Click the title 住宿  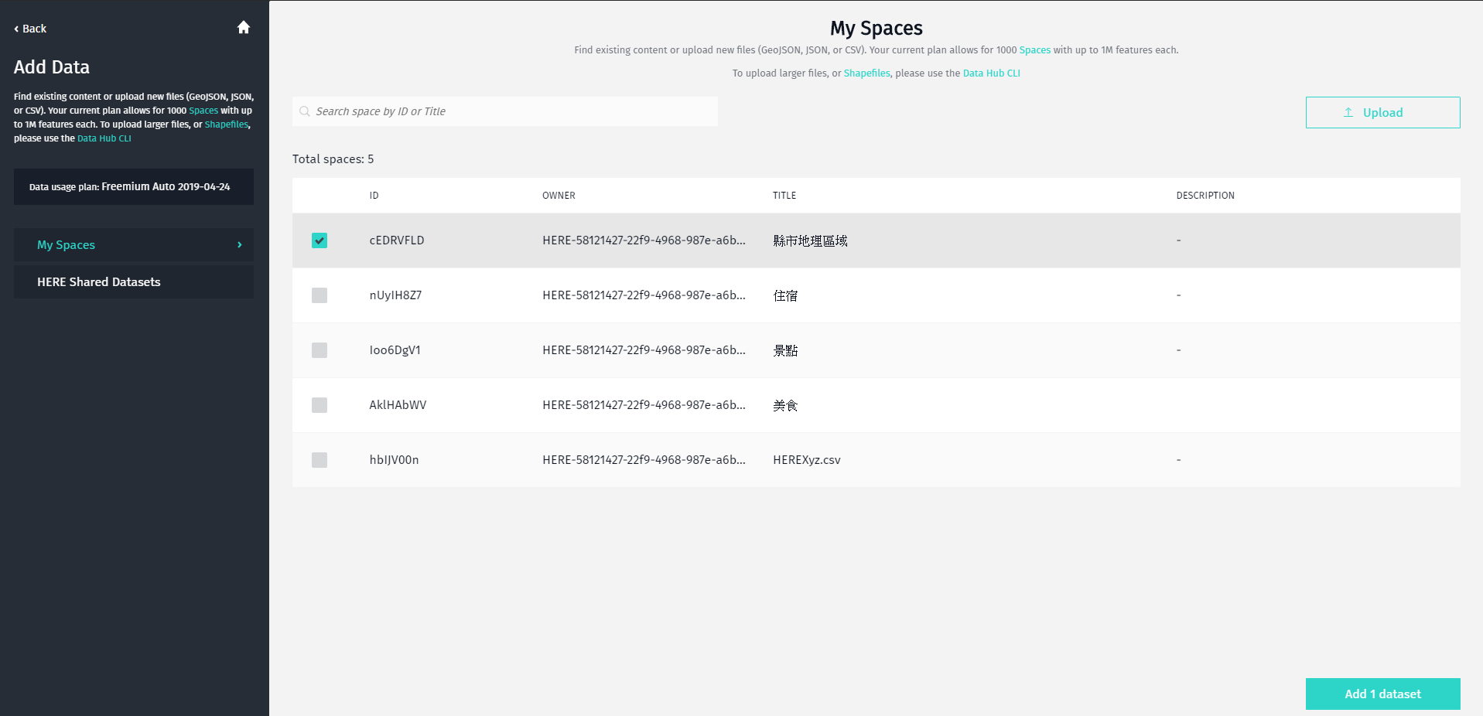tap(785, 296)
